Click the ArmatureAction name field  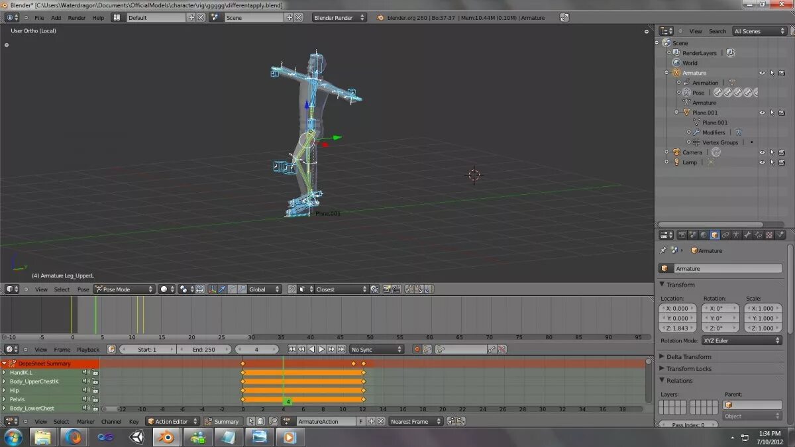tap(327, 421)
